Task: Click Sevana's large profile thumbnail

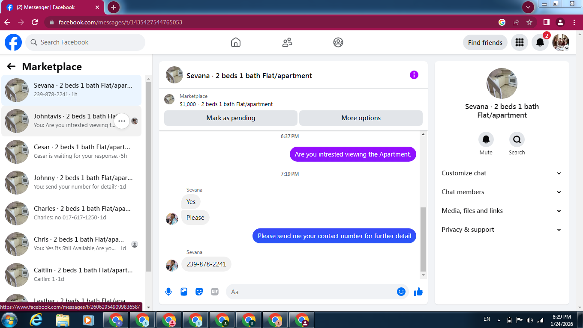Action: (502, 83)
